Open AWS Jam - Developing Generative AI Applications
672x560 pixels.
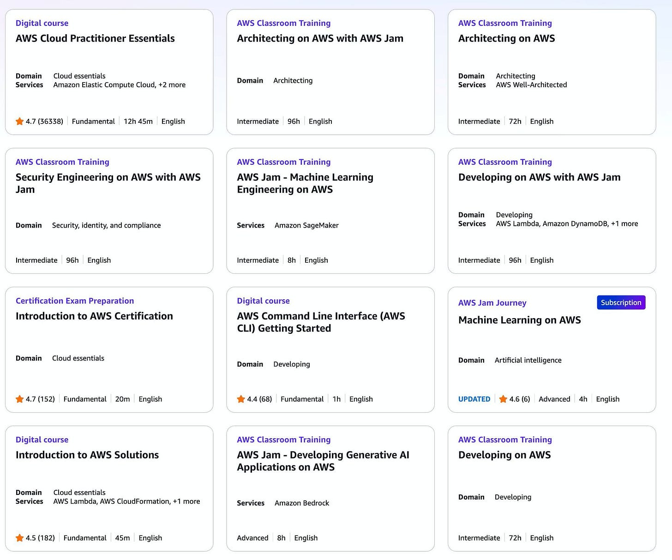pos(323,461)
